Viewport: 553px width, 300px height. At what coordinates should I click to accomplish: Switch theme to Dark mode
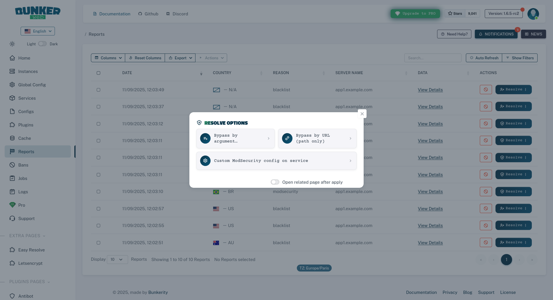point(42,44)
